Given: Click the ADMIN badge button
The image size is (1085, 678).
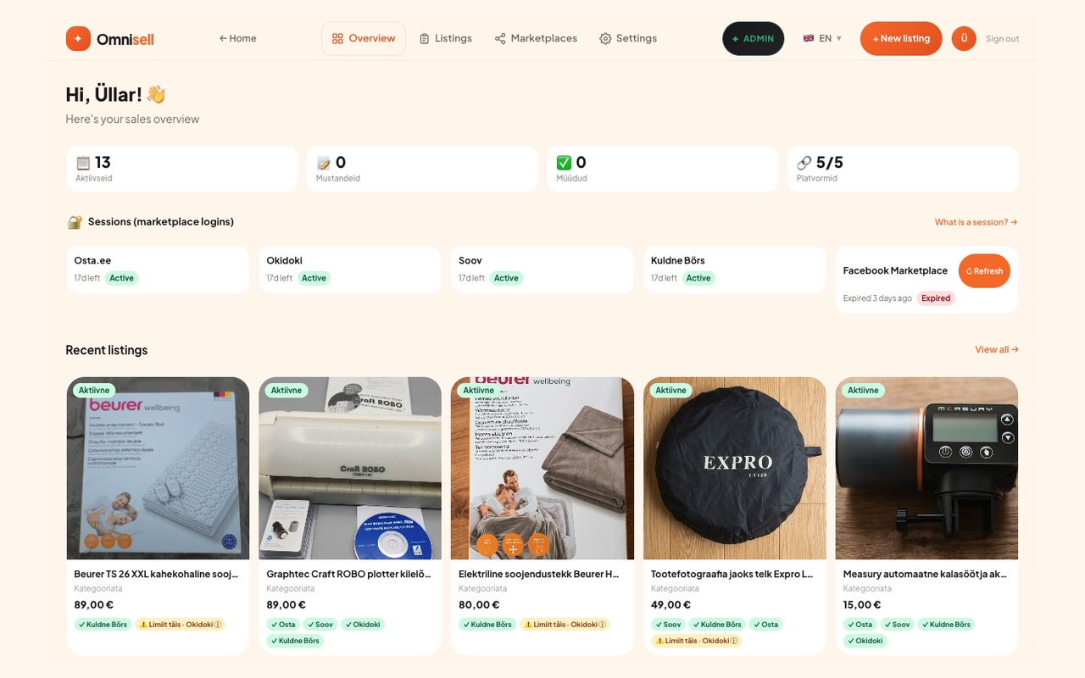Looking at the screenshot, I should [x=754, y=38].
